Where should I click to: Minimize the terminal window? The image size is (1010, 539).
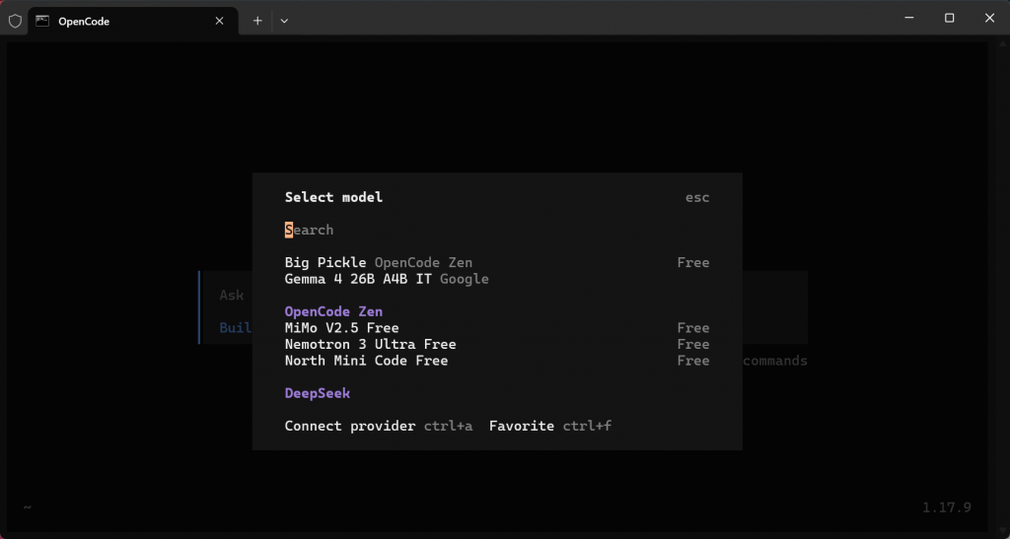(x=908, y=18)
